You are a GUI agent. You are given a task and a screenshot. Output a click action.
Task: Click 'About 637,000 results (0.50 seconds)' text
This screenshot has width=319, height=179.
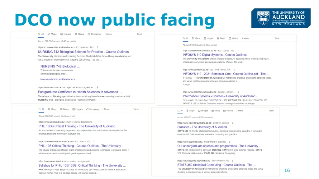[x=195, y=117]
